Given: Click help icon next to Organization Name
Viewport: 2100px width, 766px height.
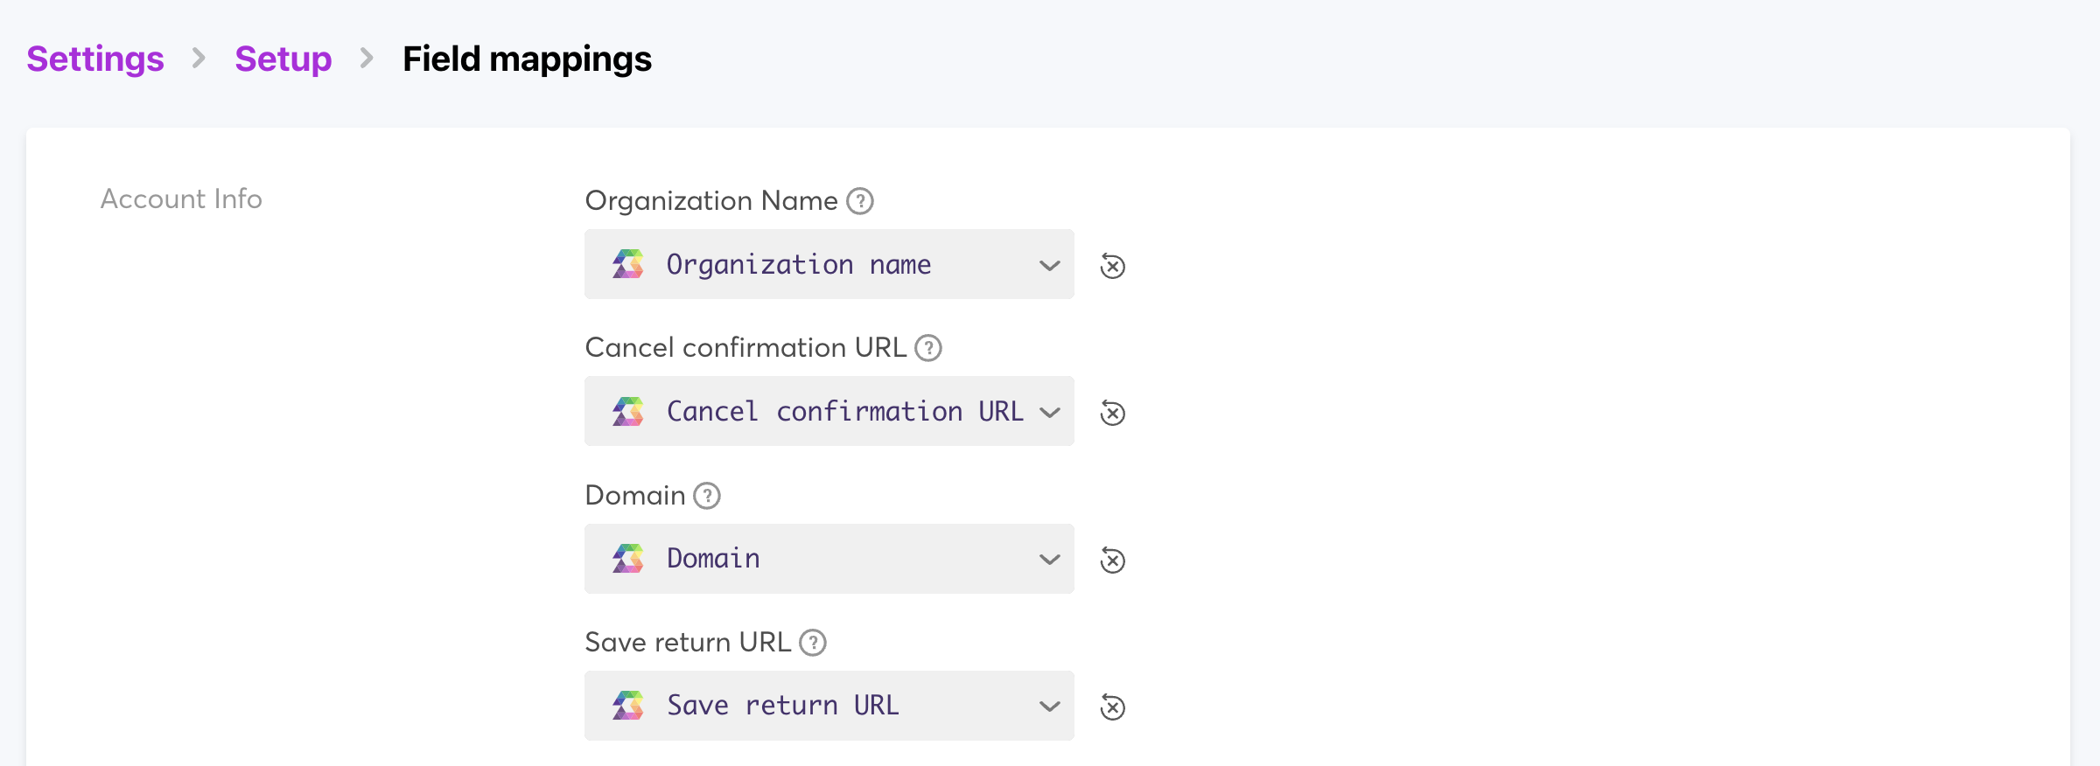Looking at the screenshot, I should click(x=860, y=201).
